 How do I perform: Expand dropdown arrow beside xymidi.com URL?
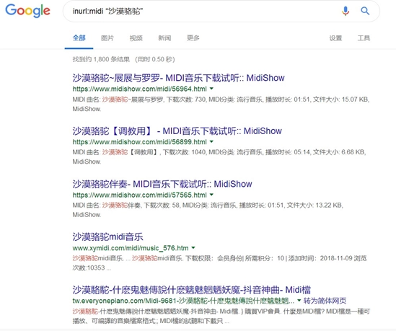click(x=193, y=247)
